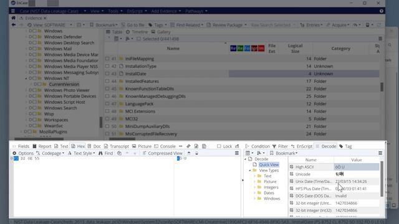The width and height of the screenshot is (399, 224).
Task: Tick the checkbox for MCI32 row
Action: pos(107,119)
